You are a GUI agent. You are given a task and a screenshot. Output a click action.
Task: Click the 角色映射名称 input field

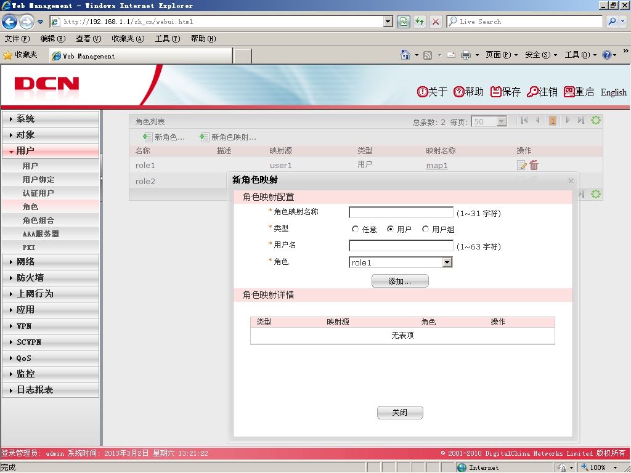tap(401, 212)
